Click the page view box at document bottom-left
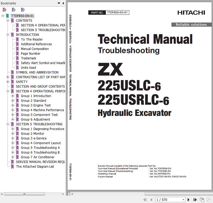The image size is (213, 203). click(69, 194)
